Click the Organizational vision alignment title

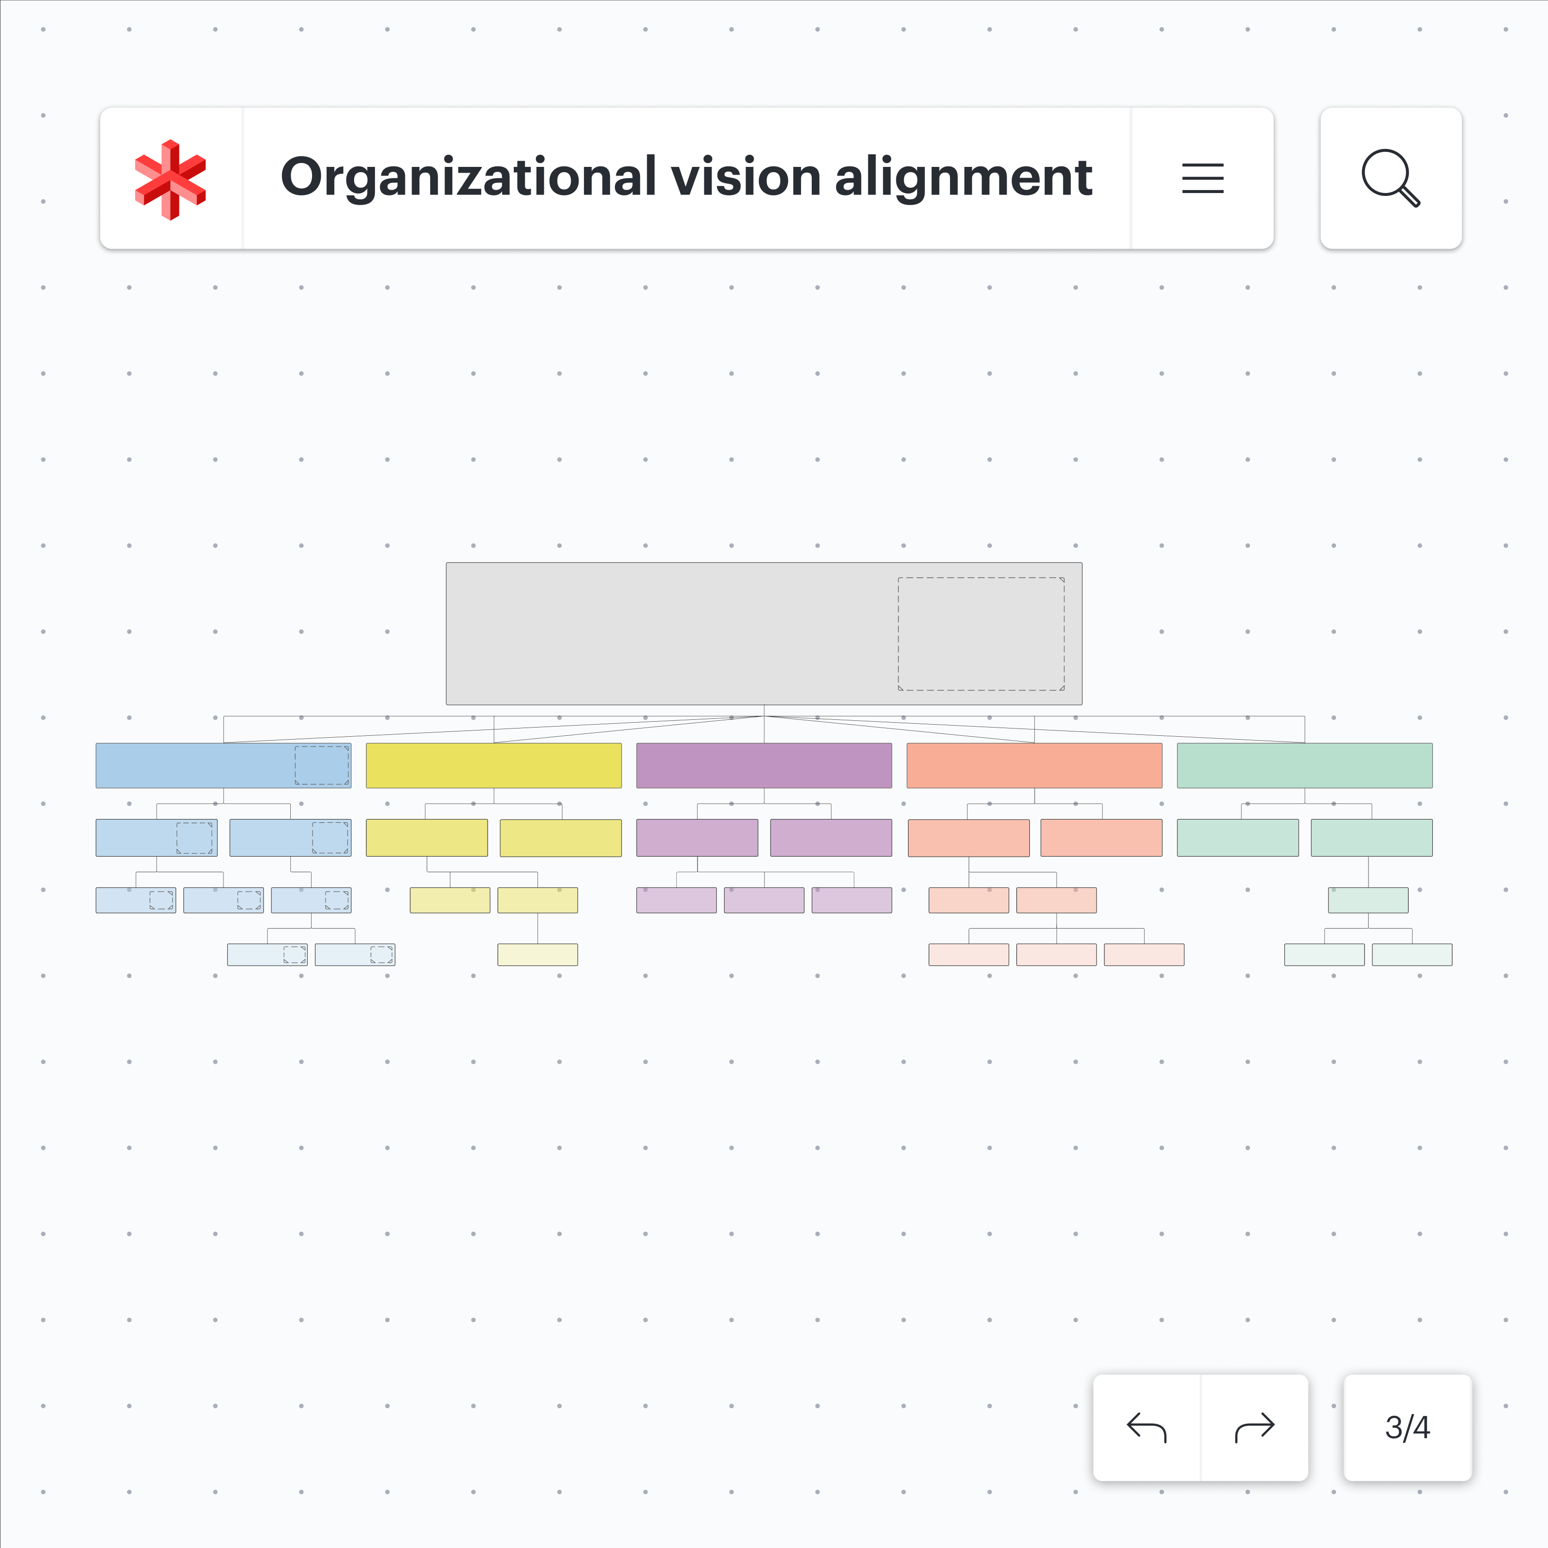[686, 177]
